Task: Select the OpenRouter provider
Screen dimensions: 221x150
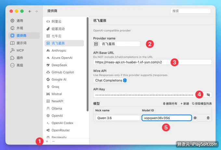Action: pos(64,130)
